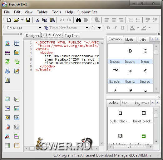The width and height of the screenshot is (163, 160).
Task: Insert numbered list
Action: (x=131, y=20)
